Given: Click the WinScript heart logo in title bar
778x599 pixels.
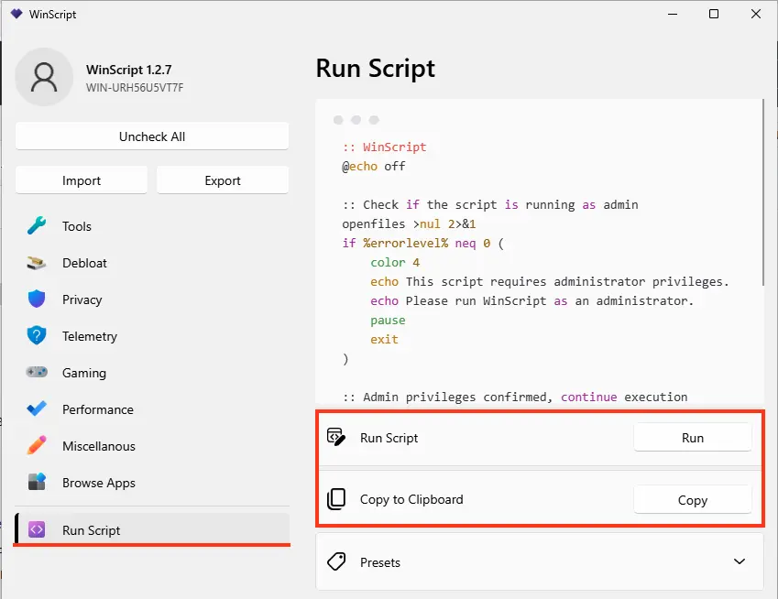Looking at the screenshot, I should click(x=16, y=14).
